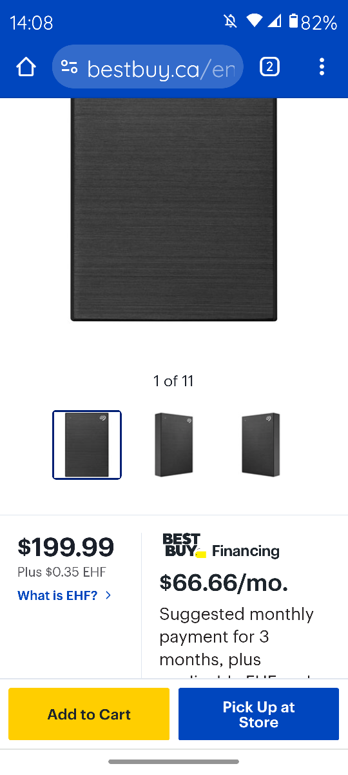
Task: Open the three-dot browser menu
Action: click(322, 67)
